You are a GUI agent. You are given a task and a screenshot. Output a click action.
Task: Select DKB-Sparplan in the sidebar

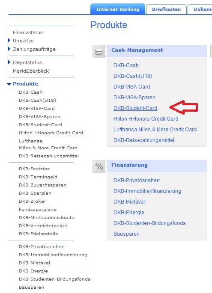35,193
